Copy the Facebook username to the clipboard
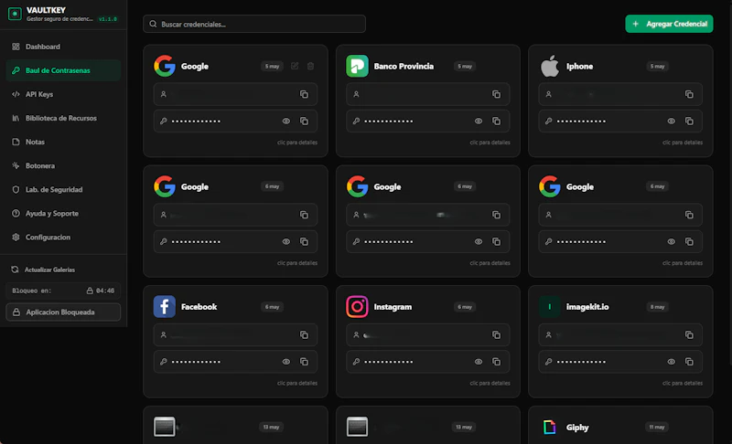The height and width of the screenshot is (444, 732). pos(304,335)
